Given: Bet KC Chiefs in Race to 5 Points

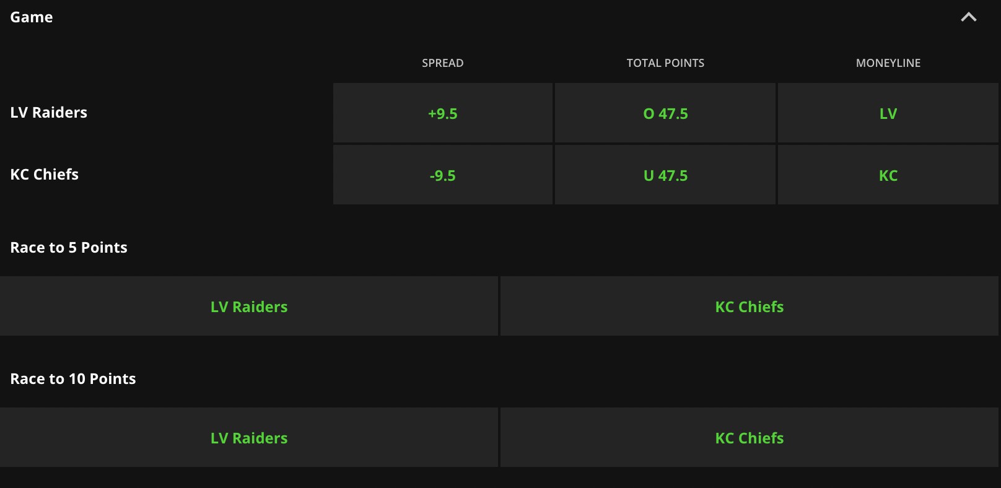Looking at the screenshot, I should pos(749,307).
